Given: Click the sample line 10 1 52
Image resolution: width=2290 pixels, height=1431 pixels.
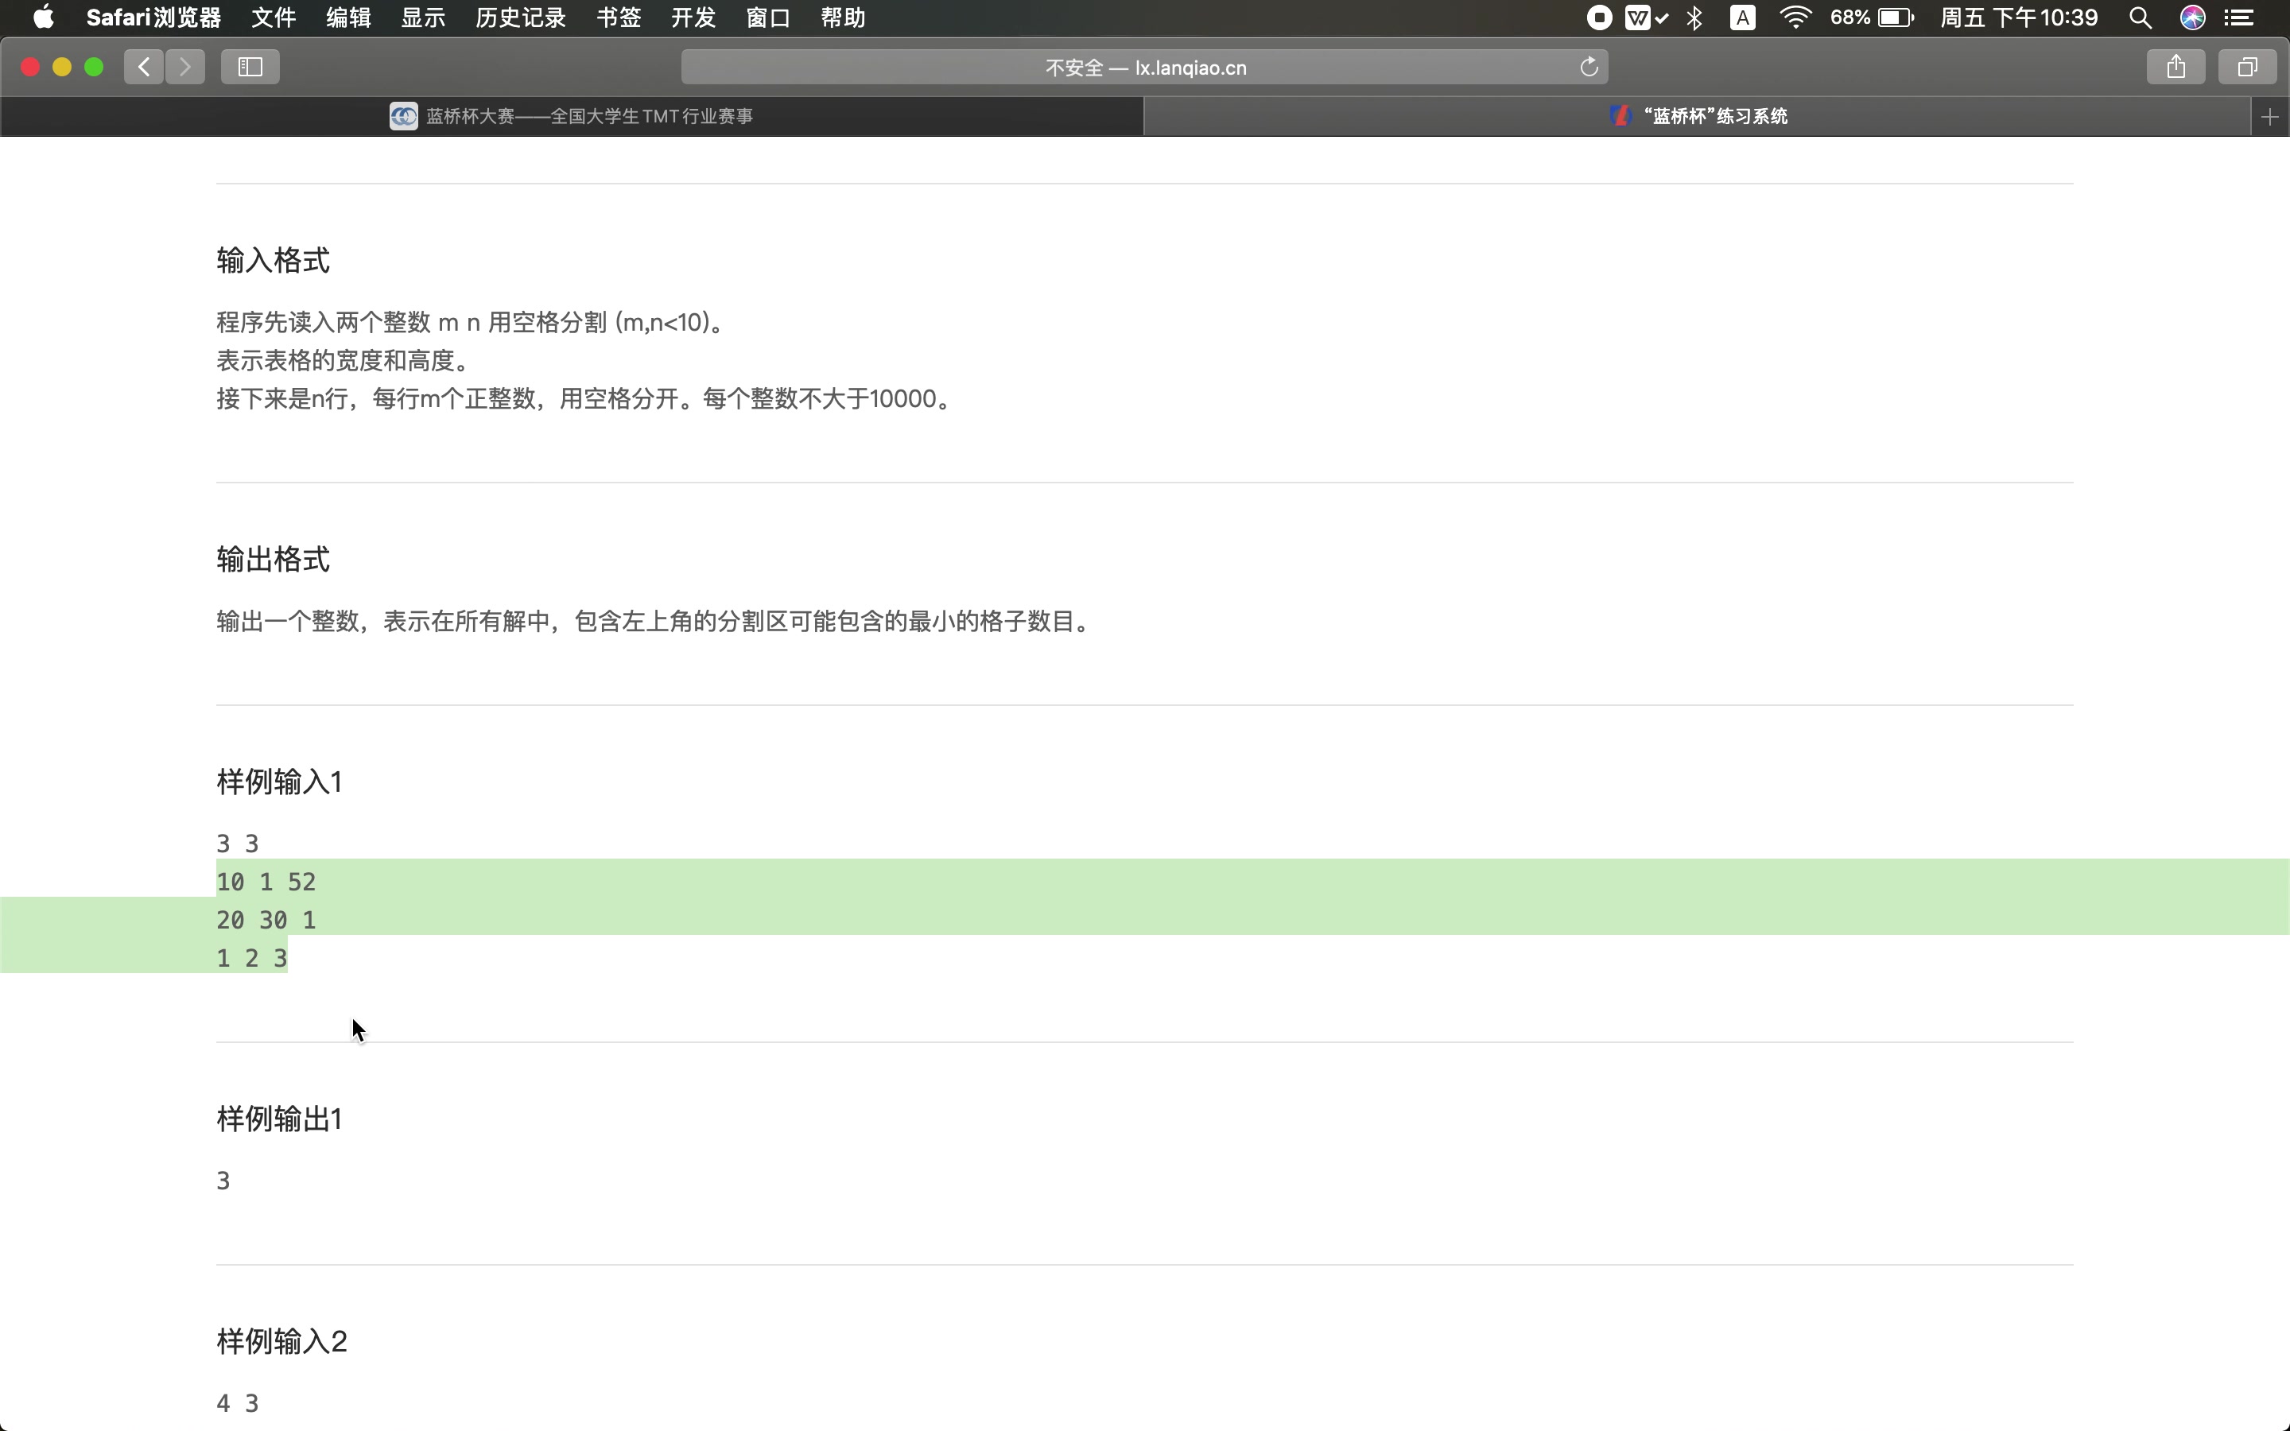Looking at the screenshot, I should [266, 882].
